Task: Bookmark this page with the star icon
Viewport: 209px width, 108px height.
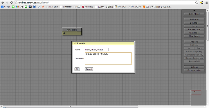Action: coord(197,3)
